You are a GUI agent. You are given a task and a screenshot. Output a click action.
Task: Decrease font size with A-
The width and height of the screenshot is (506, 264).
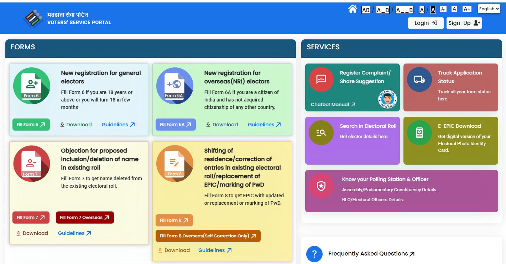coord(443,9)
